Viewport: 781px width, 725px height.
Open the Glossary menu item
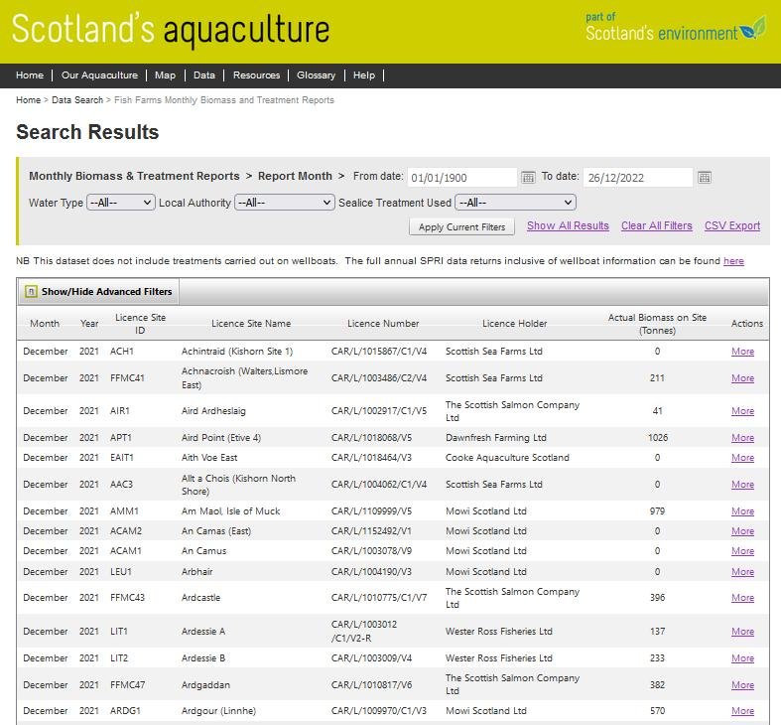(316, 75)
